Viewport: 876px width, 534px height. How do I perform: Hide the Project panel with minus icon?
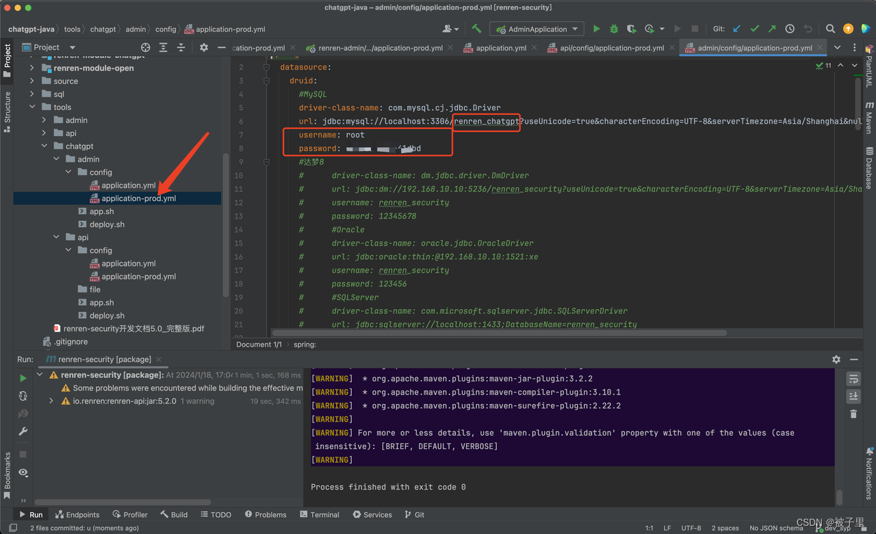point(221,47)
